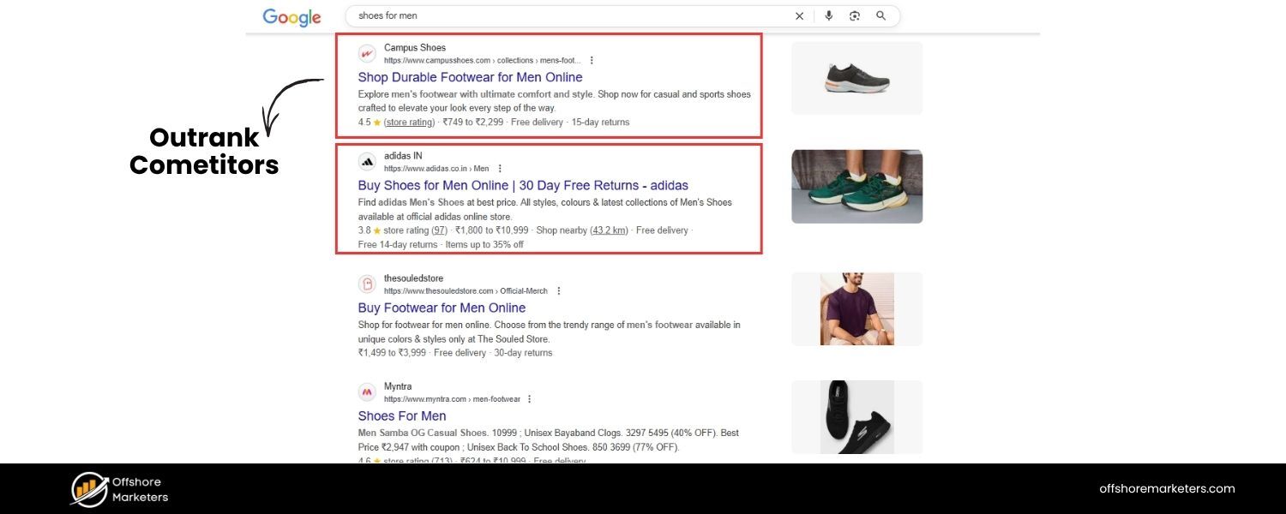Start voice search with the microphone icon

827,15
